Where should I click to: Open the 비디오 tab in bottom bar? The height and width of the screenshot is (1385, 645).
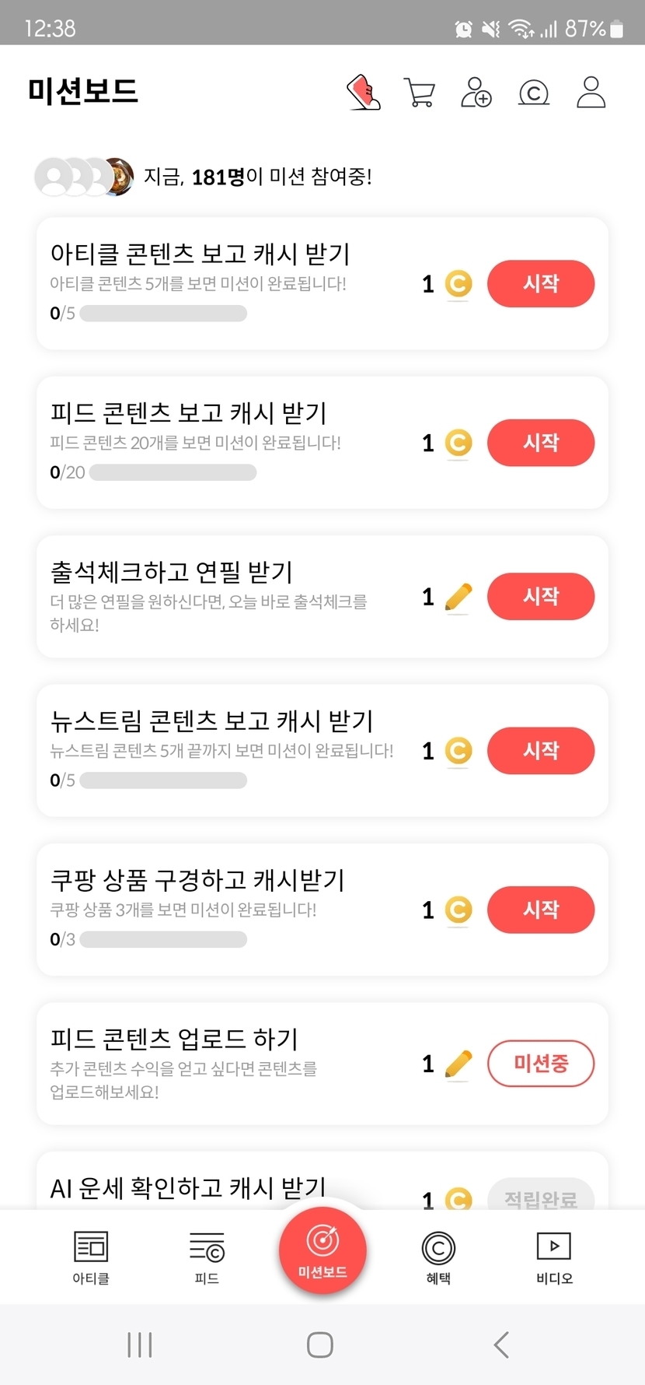554,1256
